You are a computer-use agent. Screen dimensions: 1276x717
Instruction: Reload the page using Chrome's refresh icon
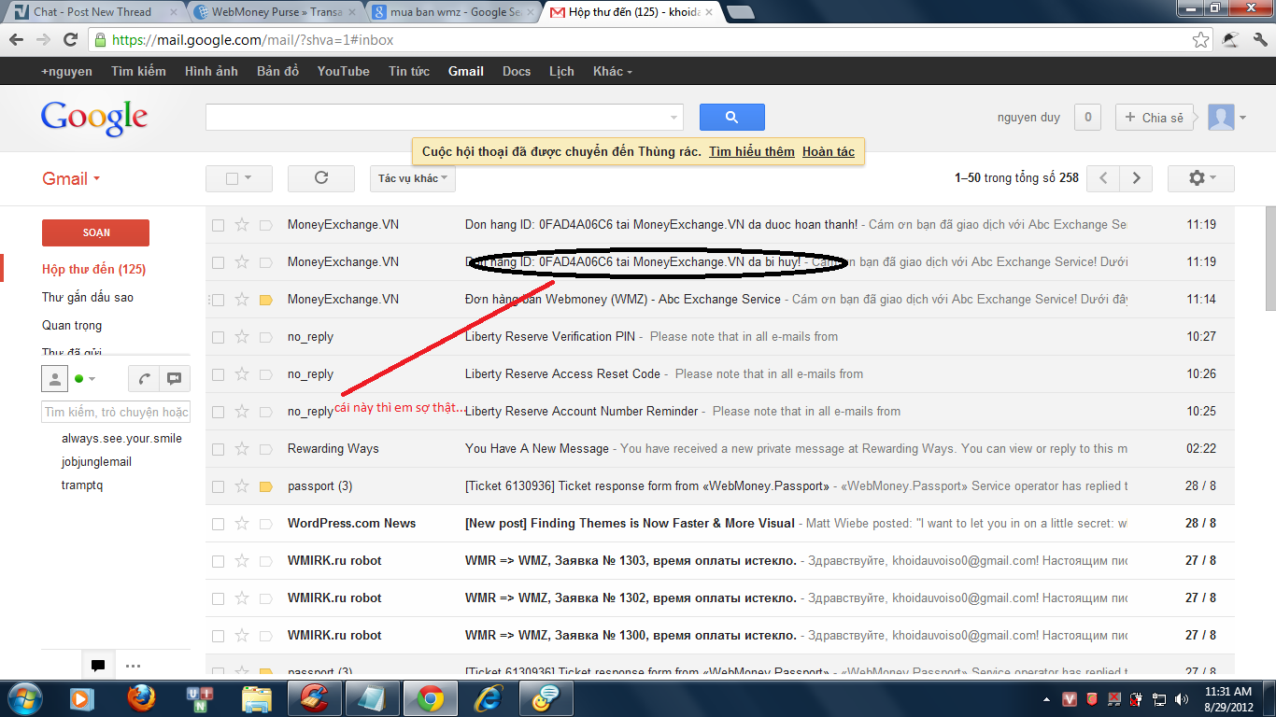click(x=70, y=40)
